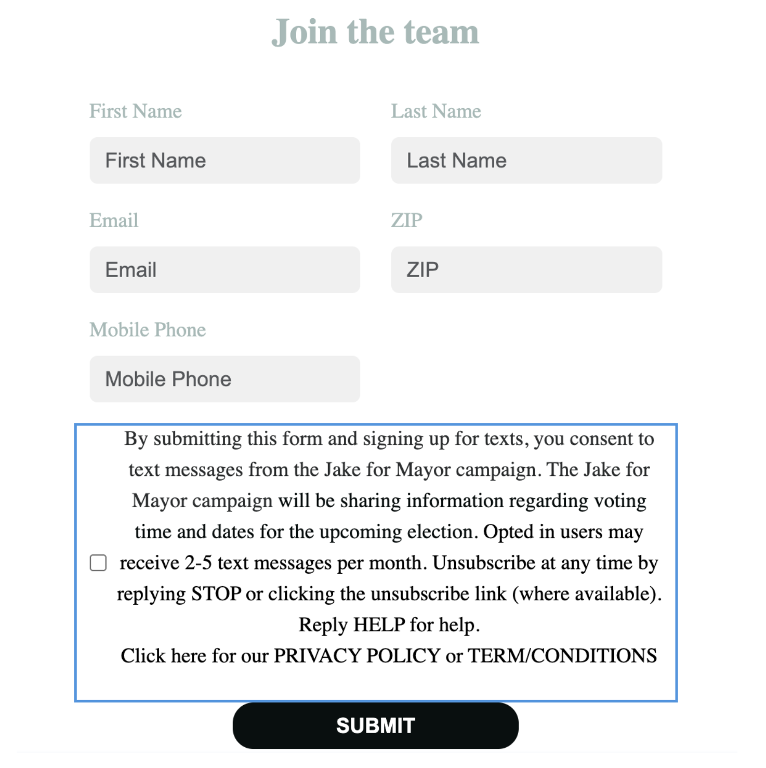Open the TERM/CONDITIONS link text
The width and height of the screenshot is (766, 768).
(562, 656)
